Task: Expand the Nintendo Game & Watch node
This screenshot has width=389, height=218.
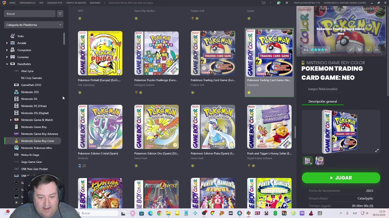Action: (11, 120)
